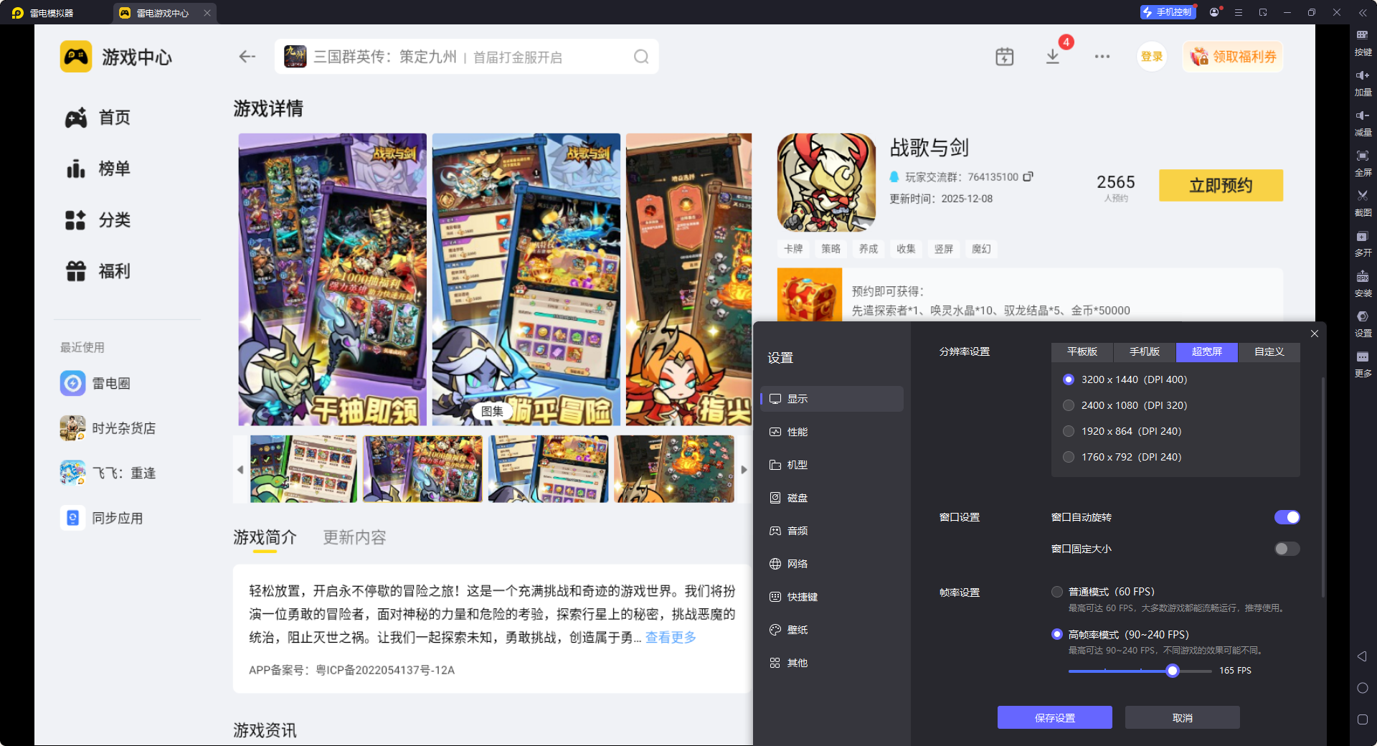This screenshot has width=1377, height=746.
Task: Click the settings panel vertical scrollbar
Action: (x=1322, y=488)
